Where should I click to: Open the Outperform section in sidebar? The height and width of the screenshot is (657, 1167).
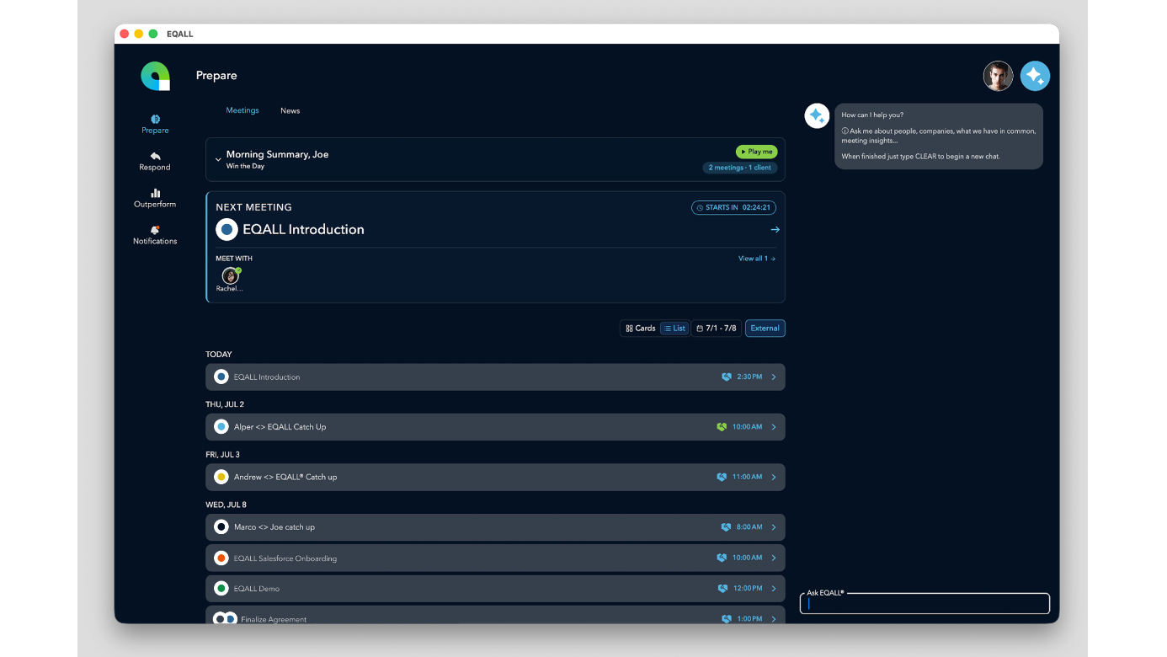coord(155,199)
